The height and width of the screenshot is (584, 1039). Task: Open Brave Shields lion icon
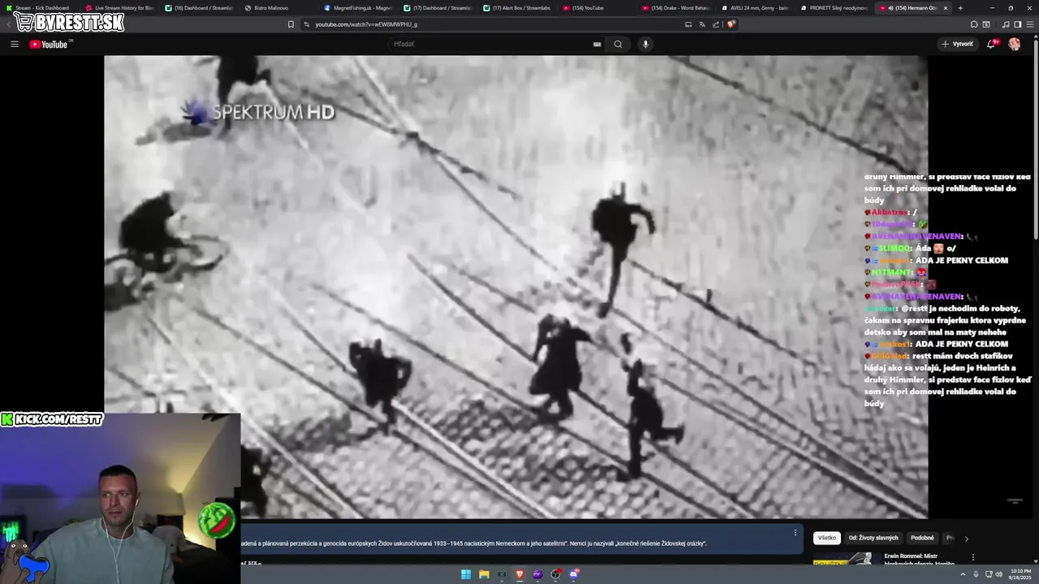[x=731, y=24]
